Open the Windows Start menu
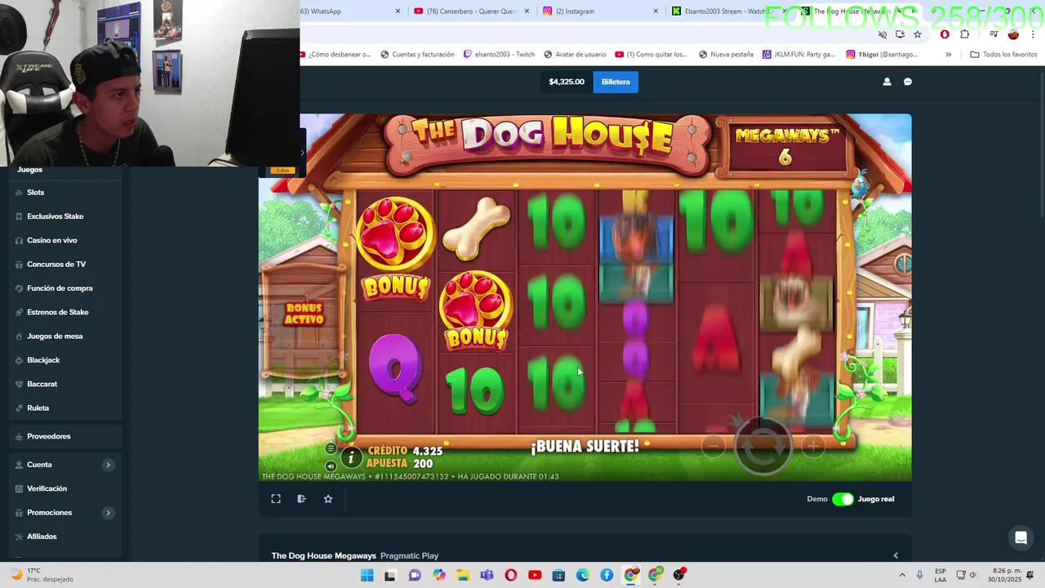This screenshot has width=1045, height=588. coord(366,575)
